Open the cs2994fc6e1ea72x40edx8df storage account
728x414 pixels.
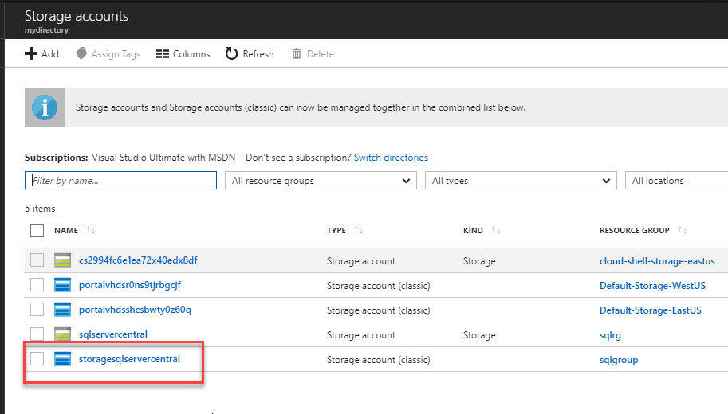click(x=138, y=260)
